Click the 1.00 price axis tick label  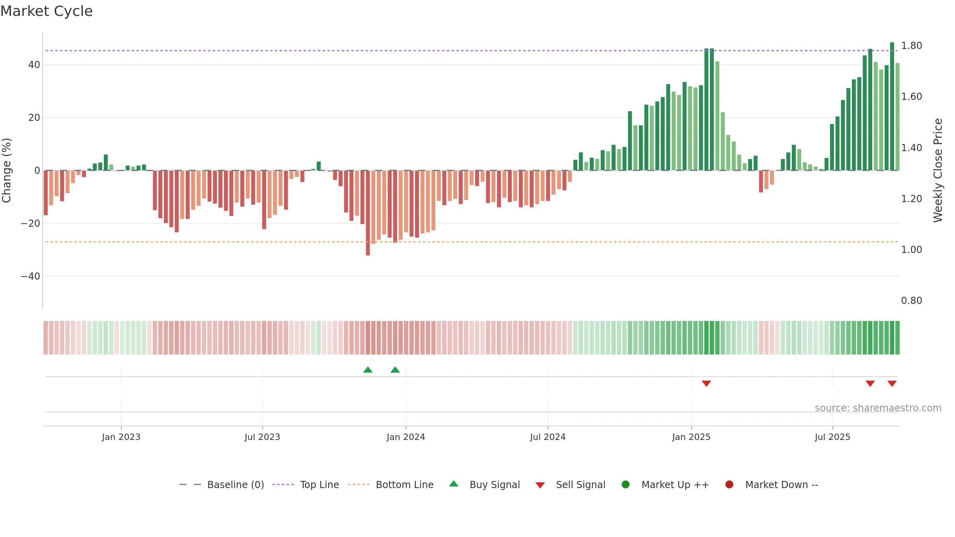tap(912, 250)
